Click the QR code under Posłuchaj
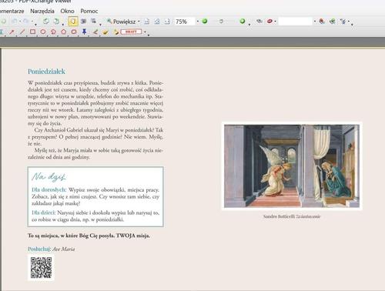This screenshot has width=385, height=291. 41,268
